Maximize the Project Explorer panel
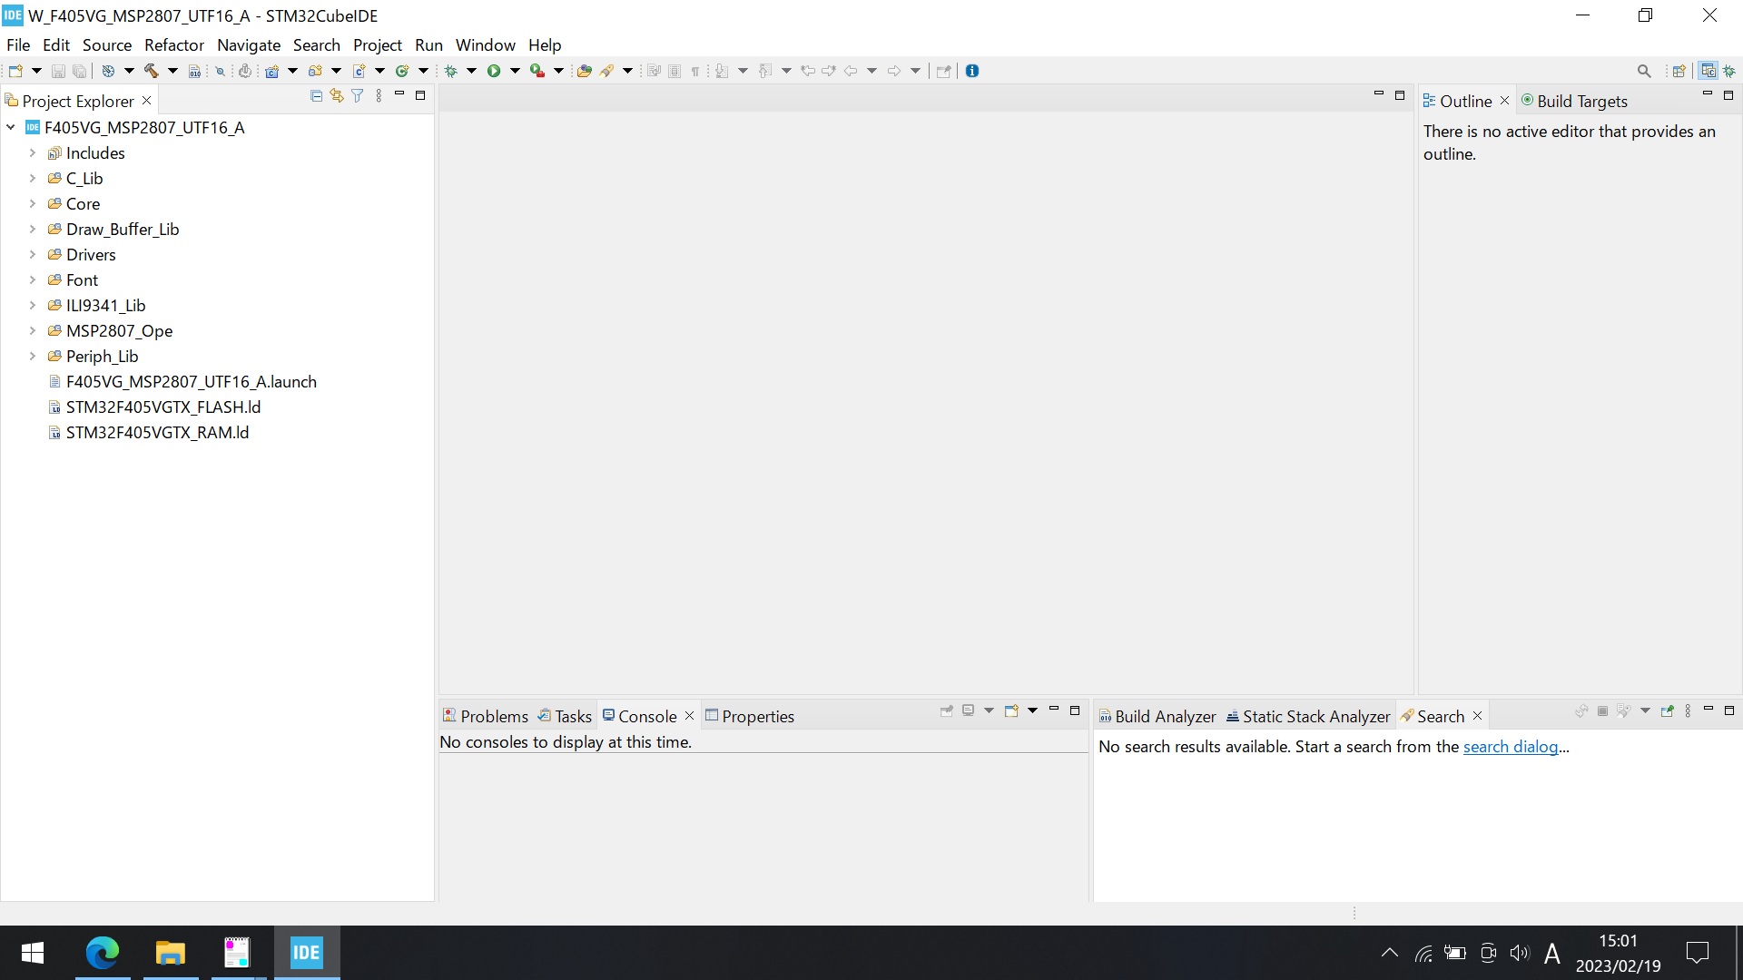 point(420,94)
